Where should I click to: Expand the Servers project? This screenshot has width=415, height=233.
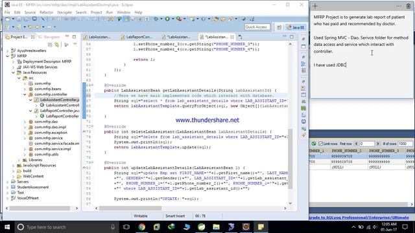tap(7, 182)
